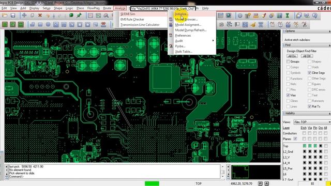Click the Copy tool icon
This screenshot has height=186, width=331.
pyautogui.click(x=32, y=16)
